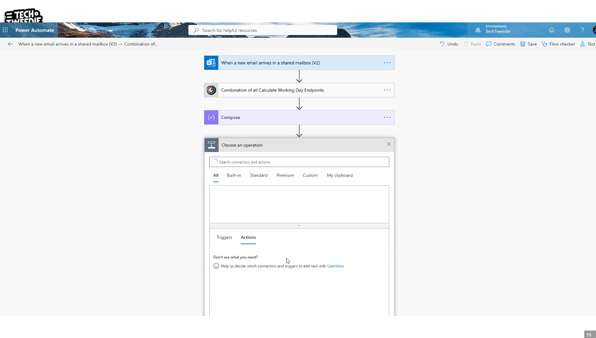Open the ellipsis menu on Compose step
The image size is (596, 338).
tap(387, 117)
